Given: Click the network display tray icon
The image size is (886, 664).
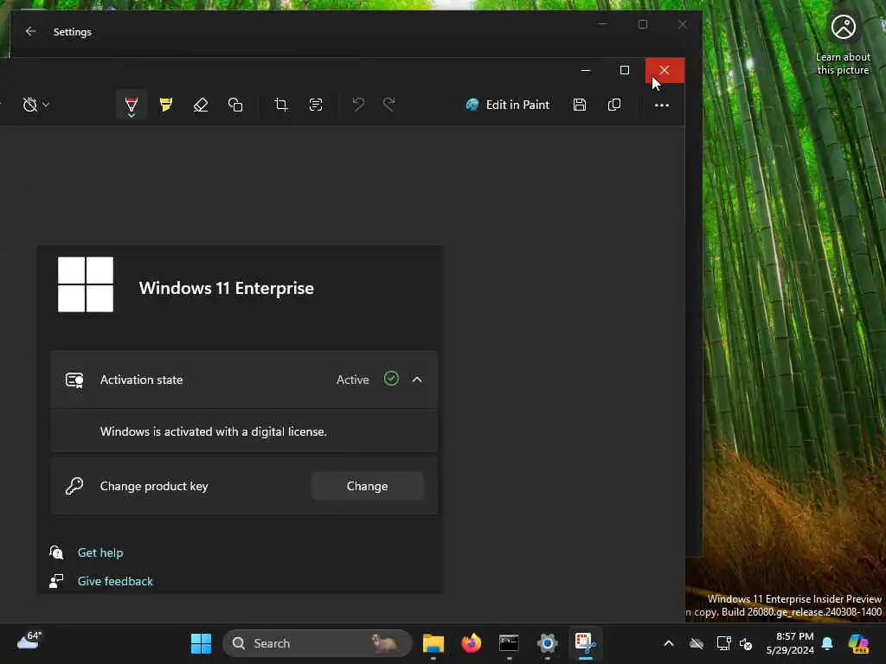Looking at the screenshot, I should click(723, 643).
